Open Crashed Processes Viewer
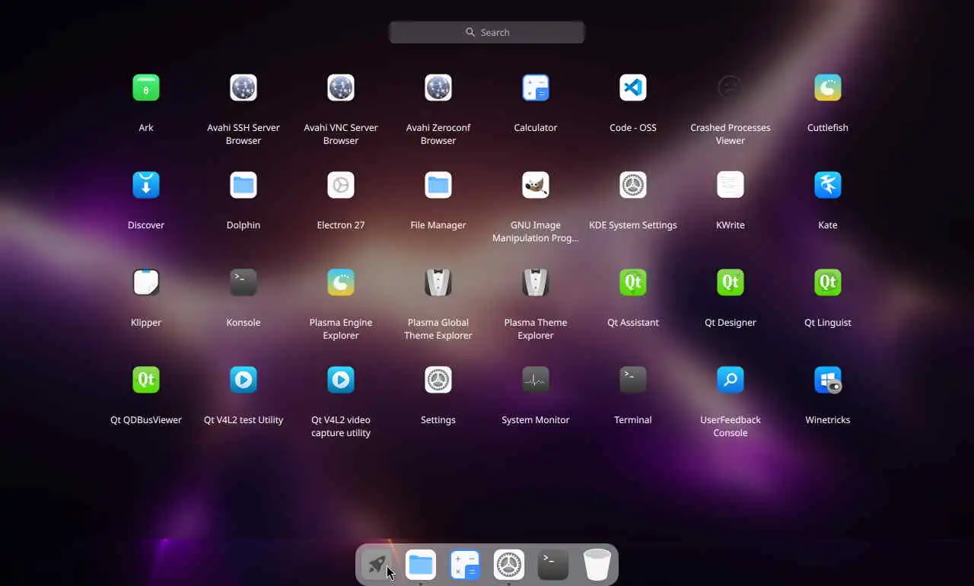Screen dimensions: 974x586 pos(730,88)
